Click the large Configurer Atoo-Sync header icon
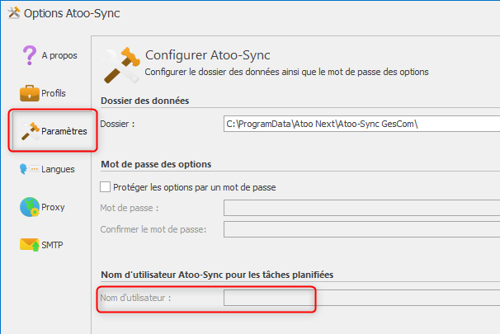 (x=120, y=65)
